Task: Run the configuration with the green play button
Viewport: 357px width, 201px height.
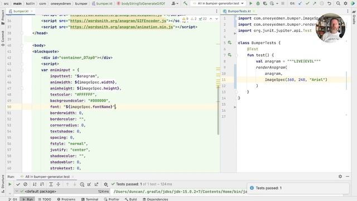Action: click(250, 3)
